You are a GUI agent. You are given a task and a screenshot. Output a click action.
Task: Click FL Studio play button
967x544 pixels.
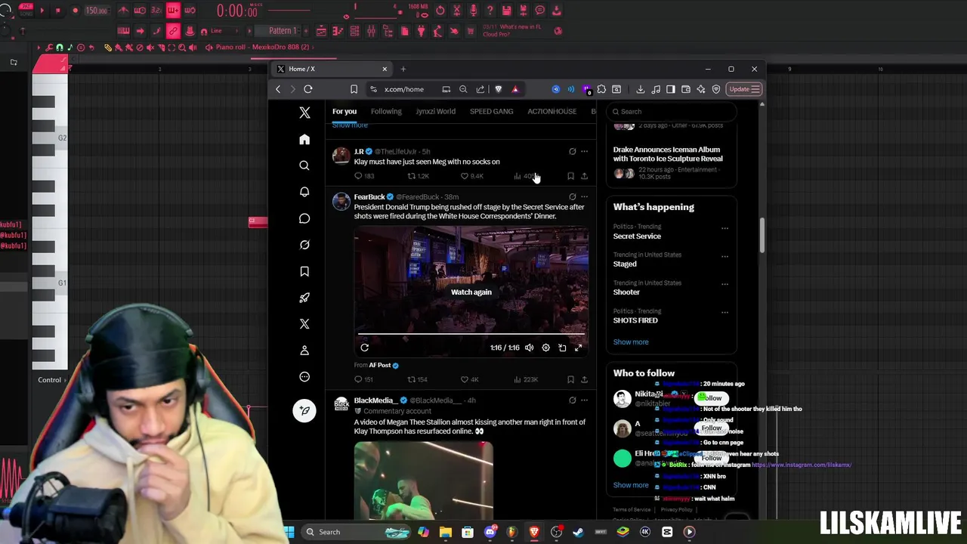[x=42, y=11]
